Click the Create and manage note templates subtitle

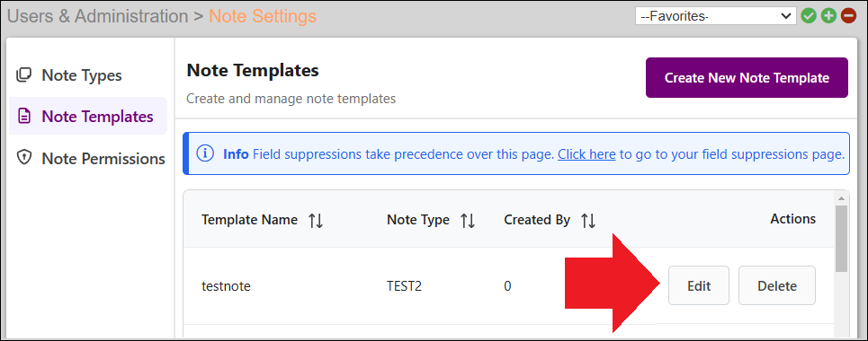[291, 99]
